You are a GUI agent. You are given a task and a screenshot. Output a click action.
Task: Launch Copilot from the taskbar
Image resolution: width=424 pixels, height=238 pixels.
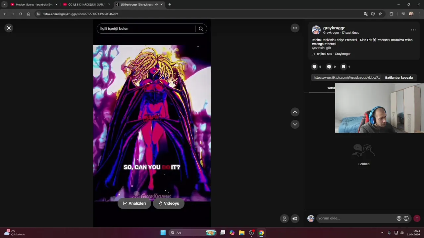click(232, 233)
